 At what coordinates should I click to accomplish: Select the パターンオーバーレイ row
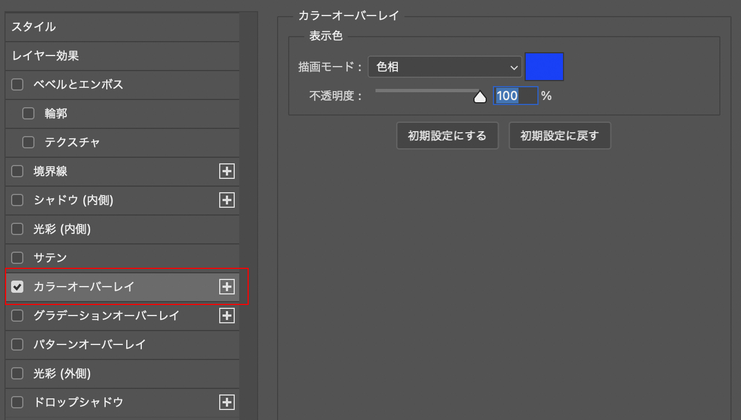(122, 344)
